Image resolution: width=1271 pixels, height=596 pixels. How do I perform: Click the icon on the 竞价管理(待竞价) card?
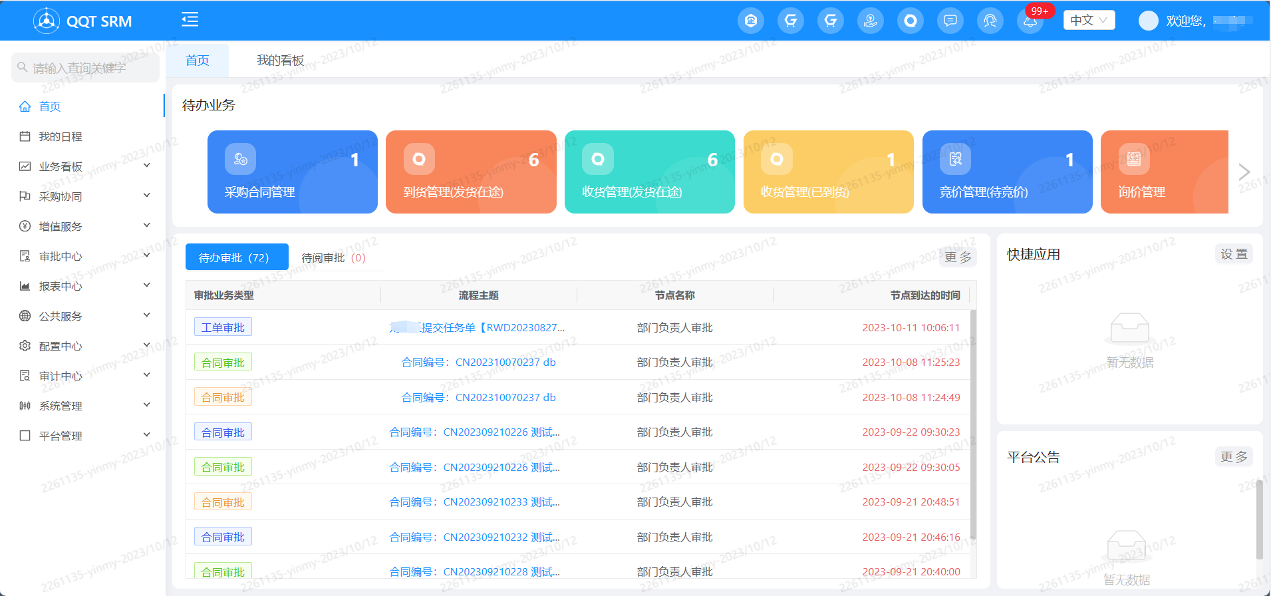[955, 159]
